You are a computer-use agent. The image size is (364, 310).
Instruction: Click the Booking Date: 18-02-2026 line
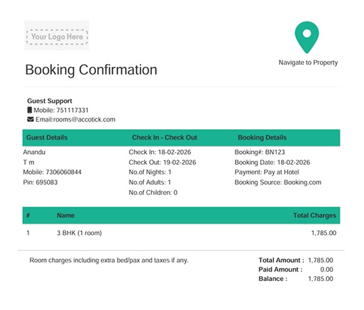[272, 162]
